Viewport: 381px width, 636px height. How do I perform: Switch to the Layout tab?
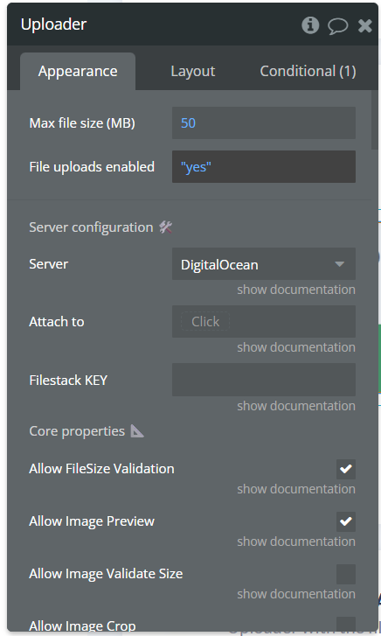pyautogui.click(x=192, y=71)
